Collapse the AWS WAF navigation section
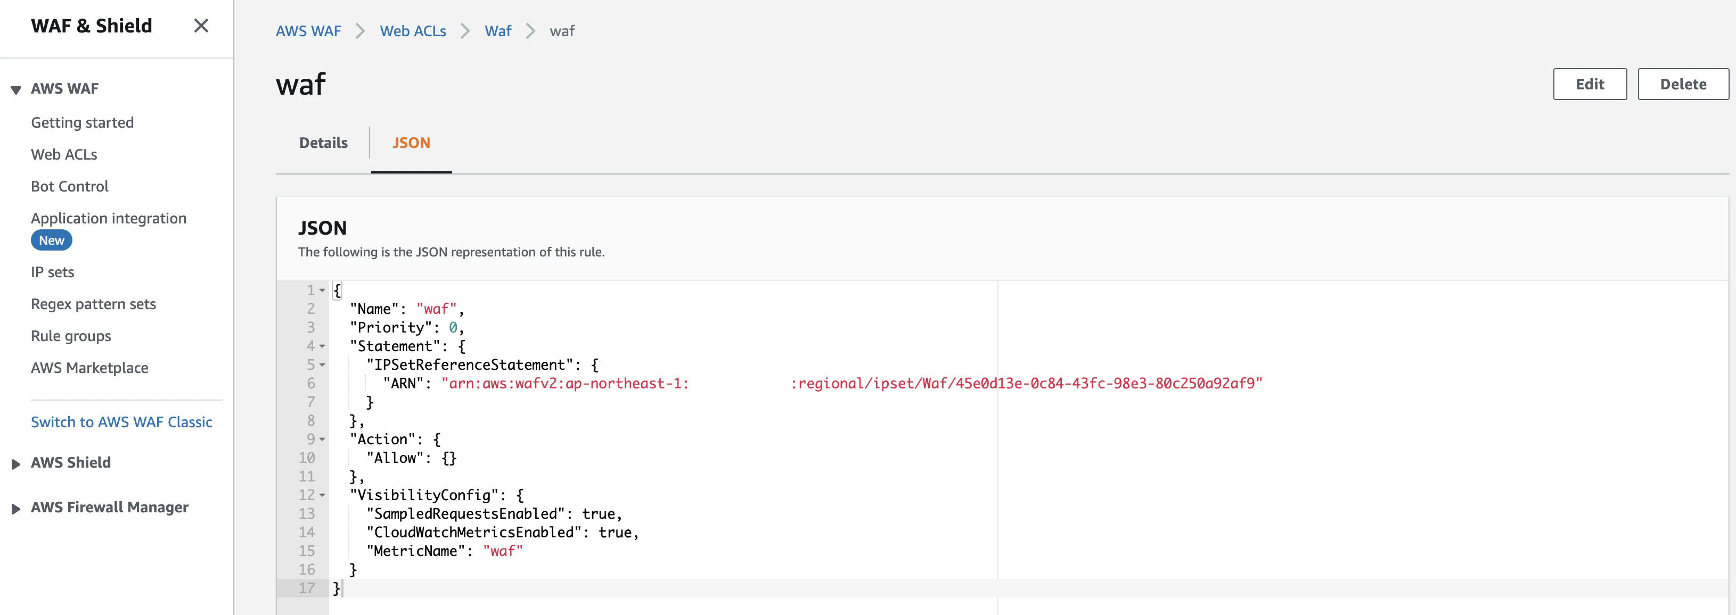Image resolution: width=1736 pixels, height=615 pixels. 16,89
